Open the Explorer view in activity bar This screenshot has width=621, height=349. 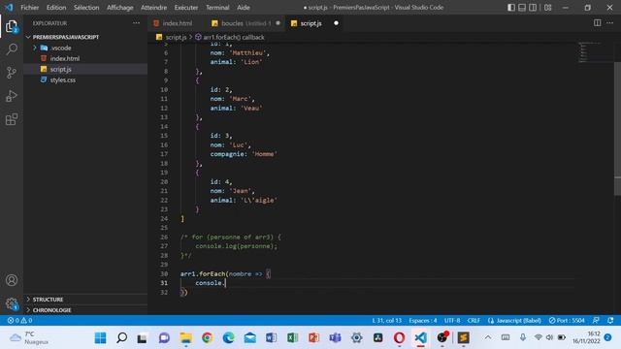12,26
